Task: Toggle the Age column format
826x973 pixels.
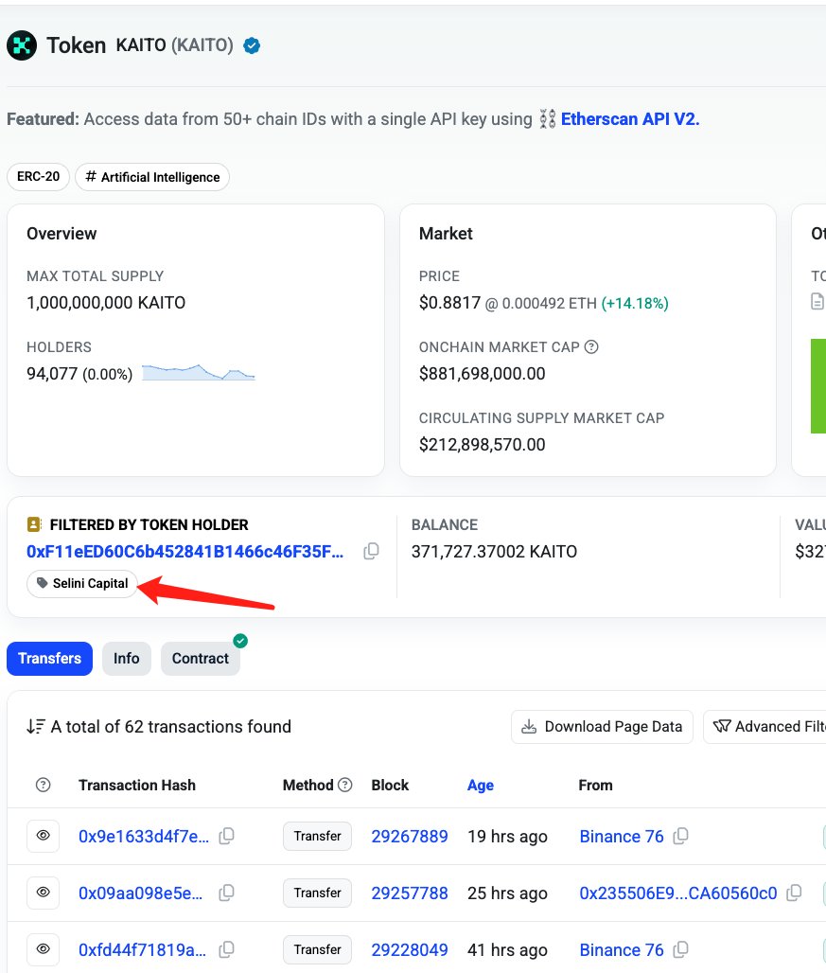Action: (x=481, y=785)
